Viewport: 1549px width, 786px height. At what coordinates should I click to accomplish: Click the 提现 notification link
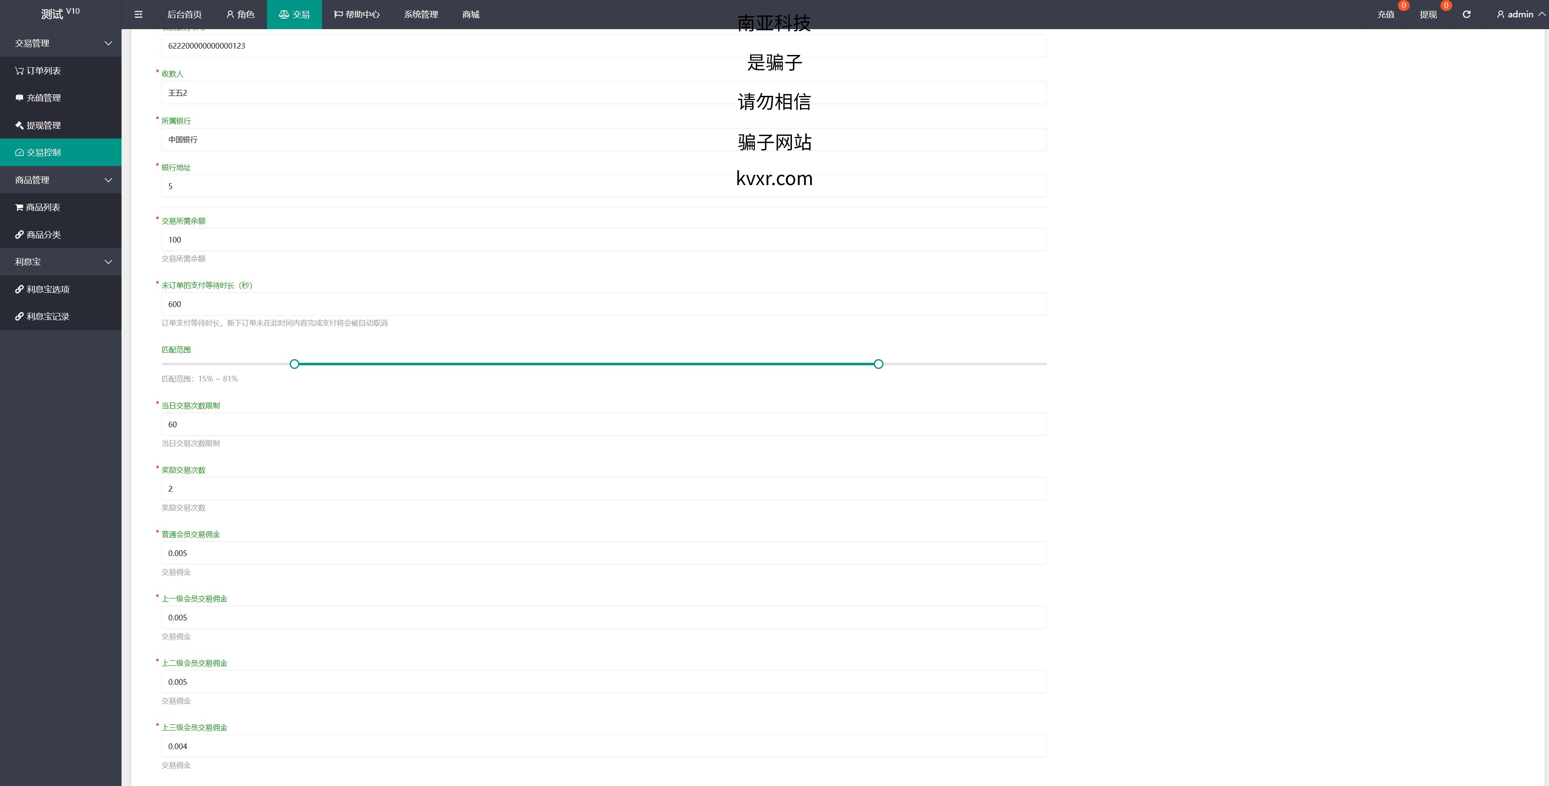1427,15
